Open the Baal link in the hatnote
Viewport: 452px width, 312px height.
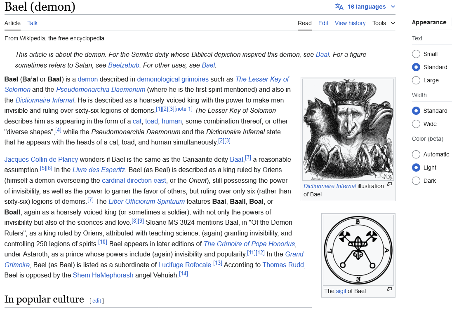point(322,54)
